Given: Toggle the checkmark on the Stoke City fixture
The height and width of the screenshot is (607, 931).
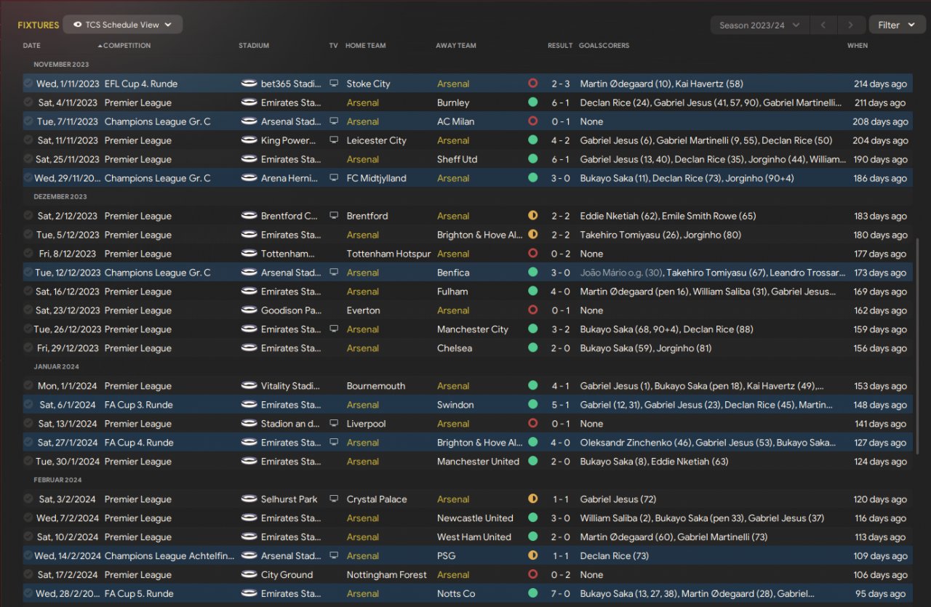Looking at the screenshot, I should pos(28,84).
